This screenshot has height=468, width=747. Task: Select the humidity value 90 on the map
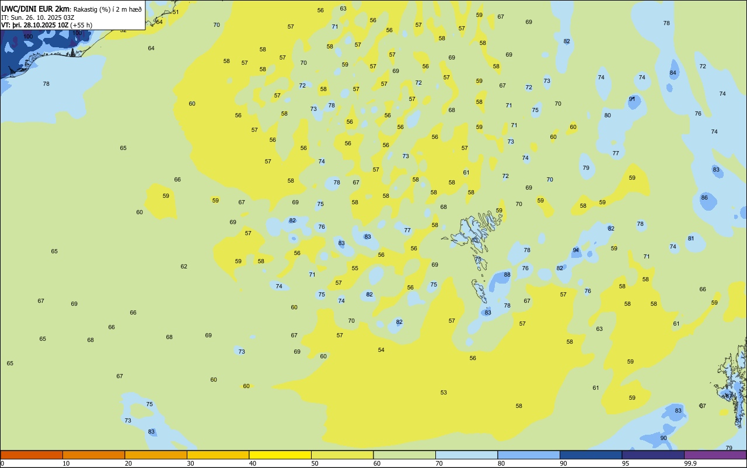pos(664,438)
